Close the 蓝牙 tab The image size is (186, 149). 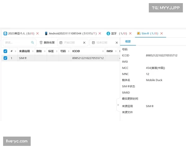coord(130,34)
